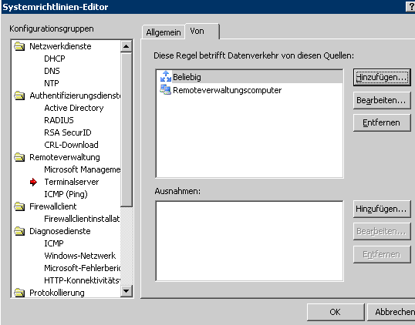Click the Authentifizierungsdienste folder icon
Viewport: 415px width, 325px height.
click(x=19, y=95)
